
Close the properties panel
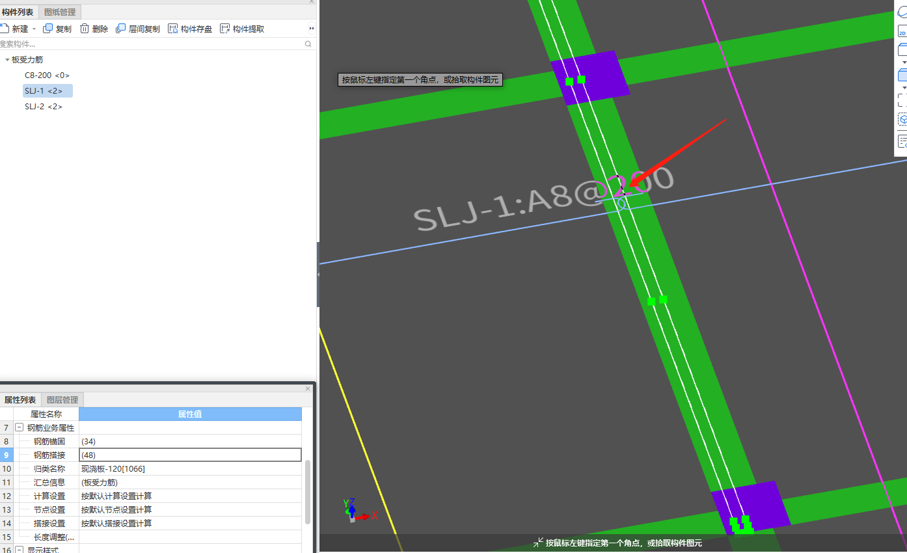[x=308, y=388]
